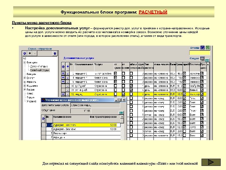
Task: Click the 'Дополнительная услуга' field in dialog
Action: (x=95, y=105)
